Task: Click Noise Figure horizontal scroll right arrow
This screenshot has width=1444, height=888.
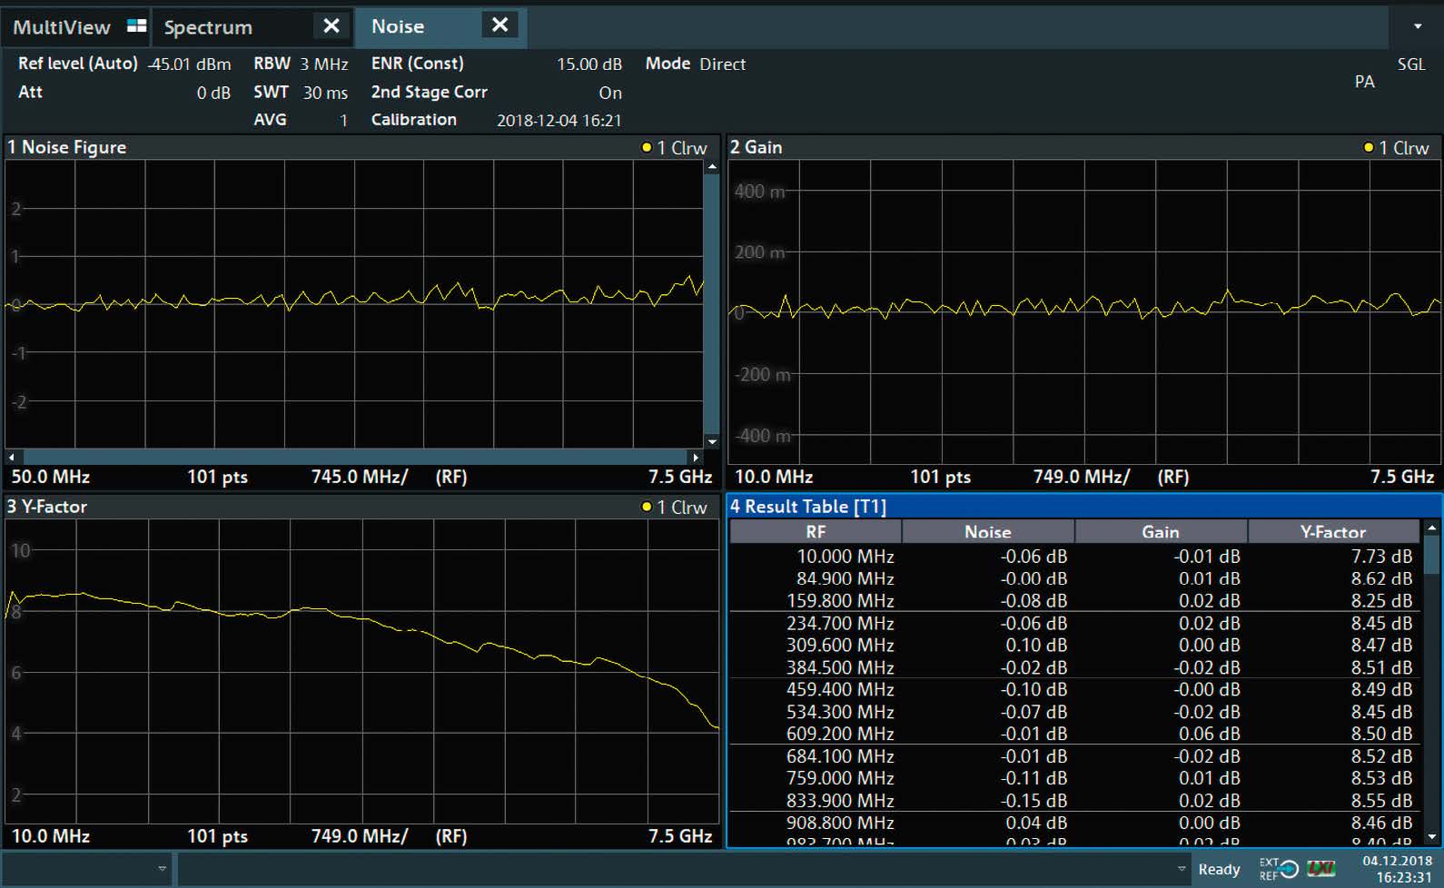Action: click(x=696, y=457)
